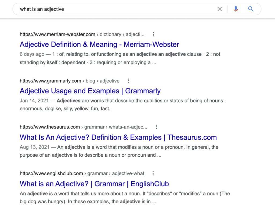Open 'Adjective Usage and Examples | Grammarly'
275x214 pixels.
[x=90, y=91]
